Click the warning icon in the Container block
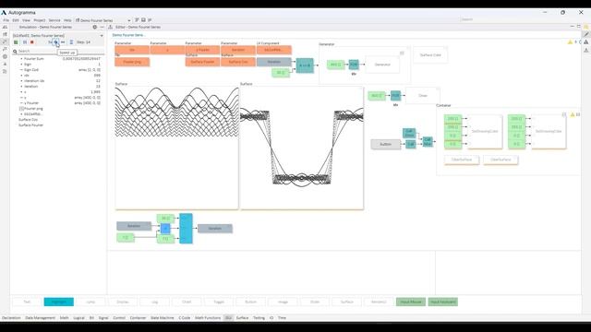Screen dimensions: 591x332 tap(573, 114)
